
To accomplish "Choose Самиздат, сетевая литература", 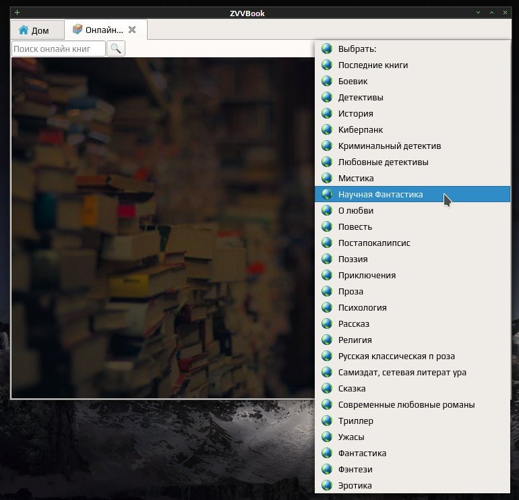I will coord(413,372).
